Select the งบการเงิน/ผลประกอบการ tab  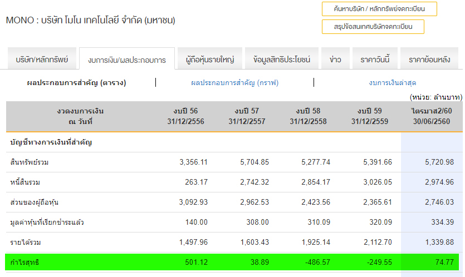(127, 60)
